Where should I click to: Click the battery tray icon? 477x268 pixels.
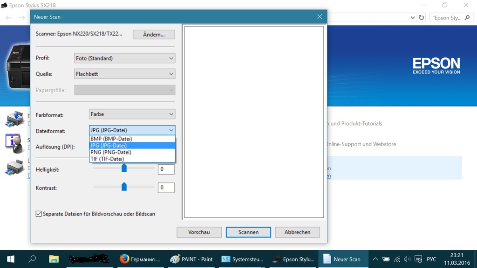tap(386, 259)
